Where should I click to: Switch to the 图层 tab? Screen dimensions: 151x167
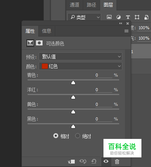click(x=108, y=5)
